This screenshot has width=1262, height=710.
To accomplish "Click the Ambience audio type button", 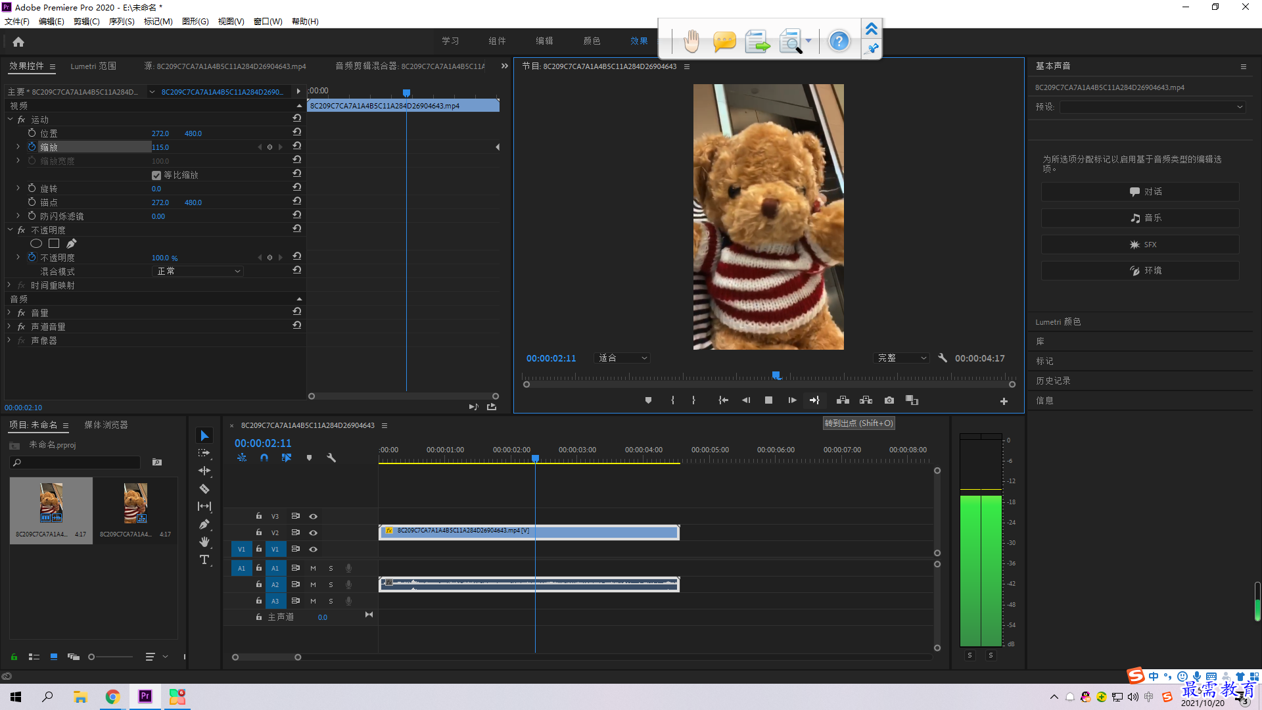I will tap(1140, 271).
